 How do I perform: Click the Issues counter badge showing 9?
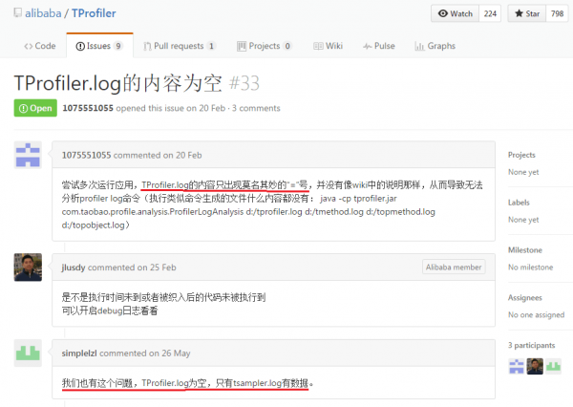117,46
